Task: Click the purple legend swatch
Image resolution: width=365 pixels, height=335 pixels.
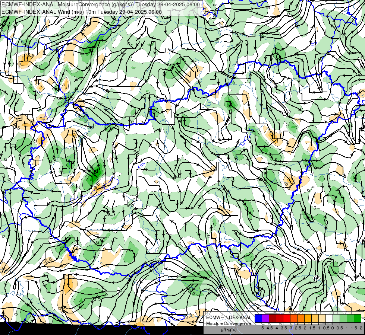Action: 265,319
